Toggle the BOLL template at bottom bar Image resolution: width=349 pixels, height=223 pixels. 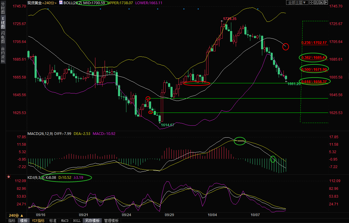[77, 221]
